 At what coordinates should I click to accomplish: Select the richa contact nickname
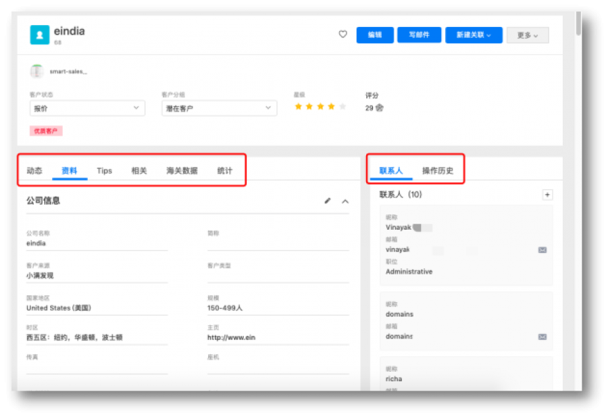pos(394,379)
